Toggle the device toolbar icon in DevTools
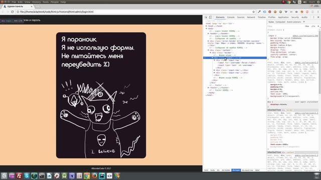The image size is (321, 180). (x=210, y=17)
